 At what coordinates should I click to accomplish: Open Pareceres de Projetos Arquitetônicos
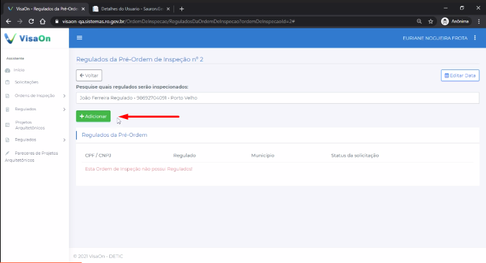point(31,157)
